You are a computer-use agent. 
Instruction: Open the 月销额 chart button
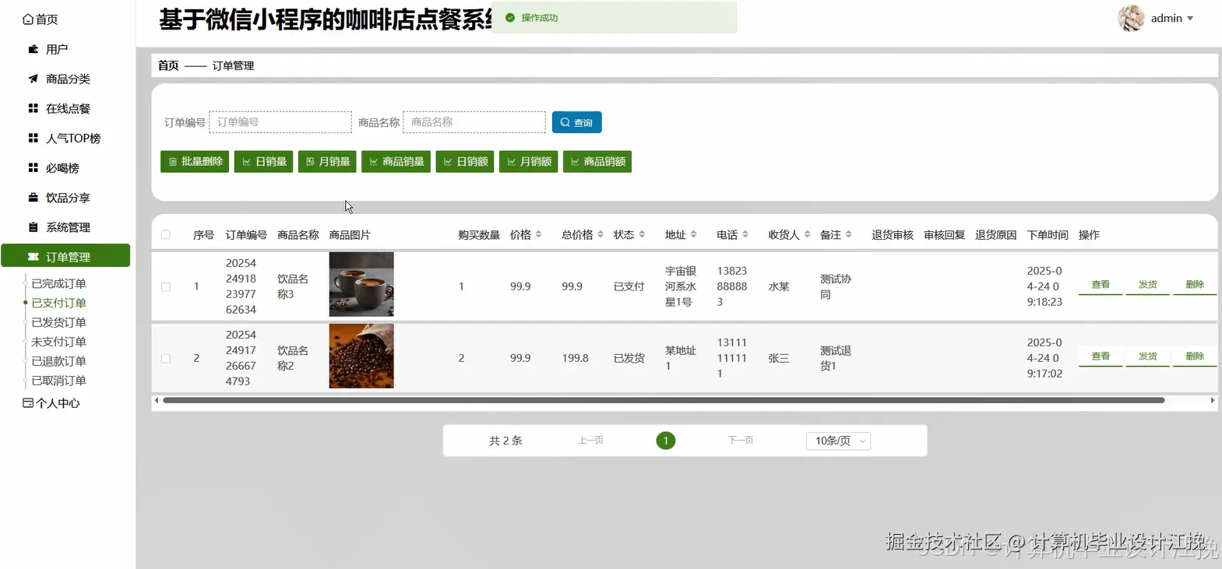[x=528, y=161]
